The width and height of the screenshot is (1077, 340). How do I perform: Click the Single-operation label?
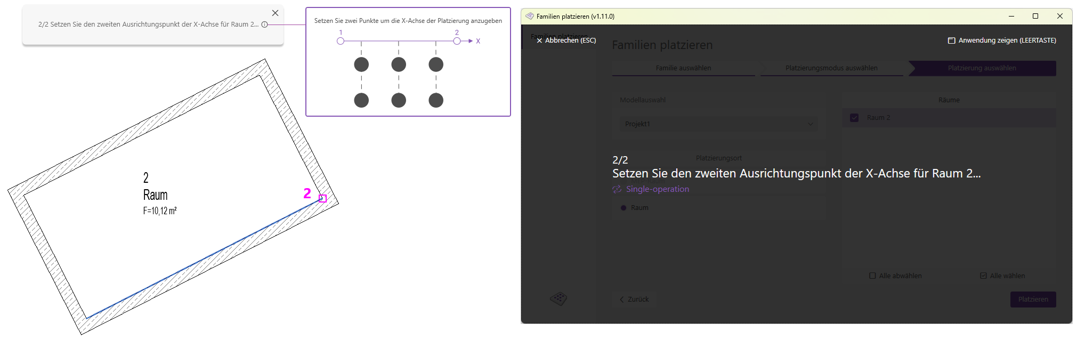point(658,189)
